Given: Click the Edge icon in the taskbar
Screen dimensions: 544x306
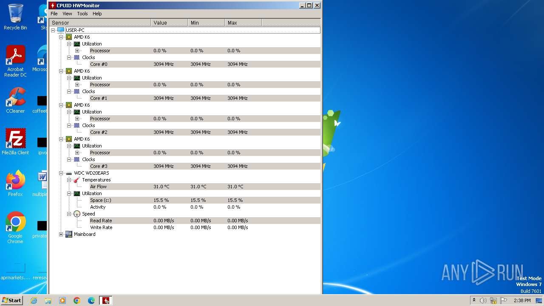Looking at the screenshot, I should (91, 300).
